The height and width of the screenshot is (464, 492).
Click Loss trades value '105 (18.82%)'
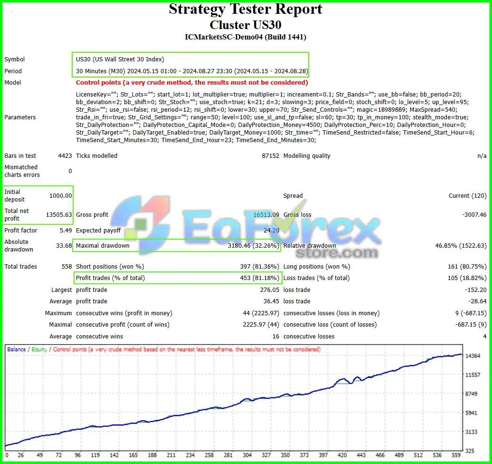[x=467, y=278]
